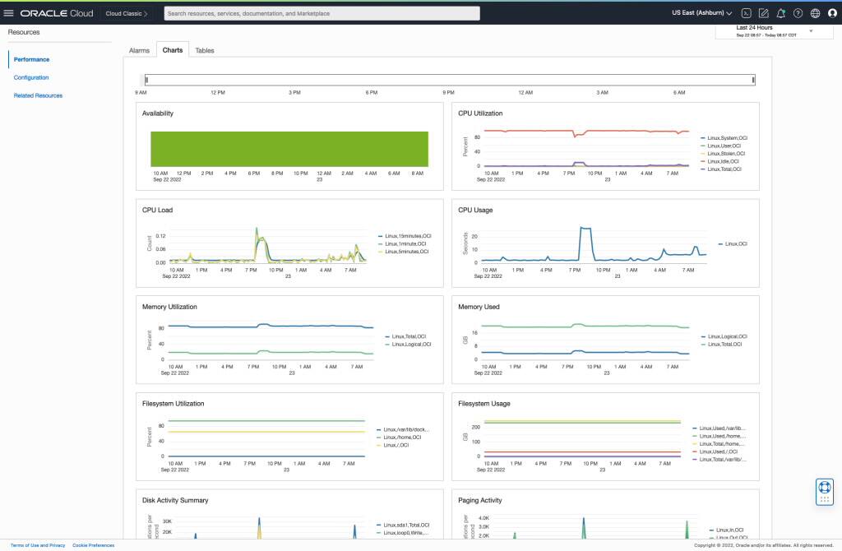Viewport: 842px width, 551px height.
Task: Launch Cloud Shell from the top bar
Action: 746,13
